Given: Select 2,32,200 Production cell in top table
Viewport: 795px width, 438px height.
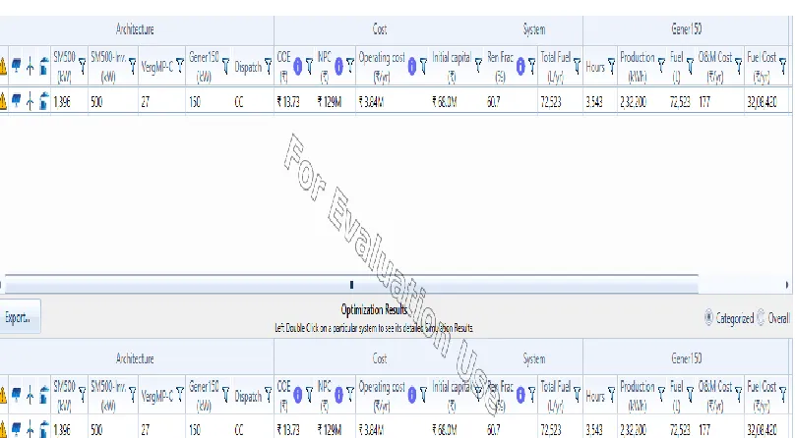Looking at the screenshot, I should tap(634, 102).
